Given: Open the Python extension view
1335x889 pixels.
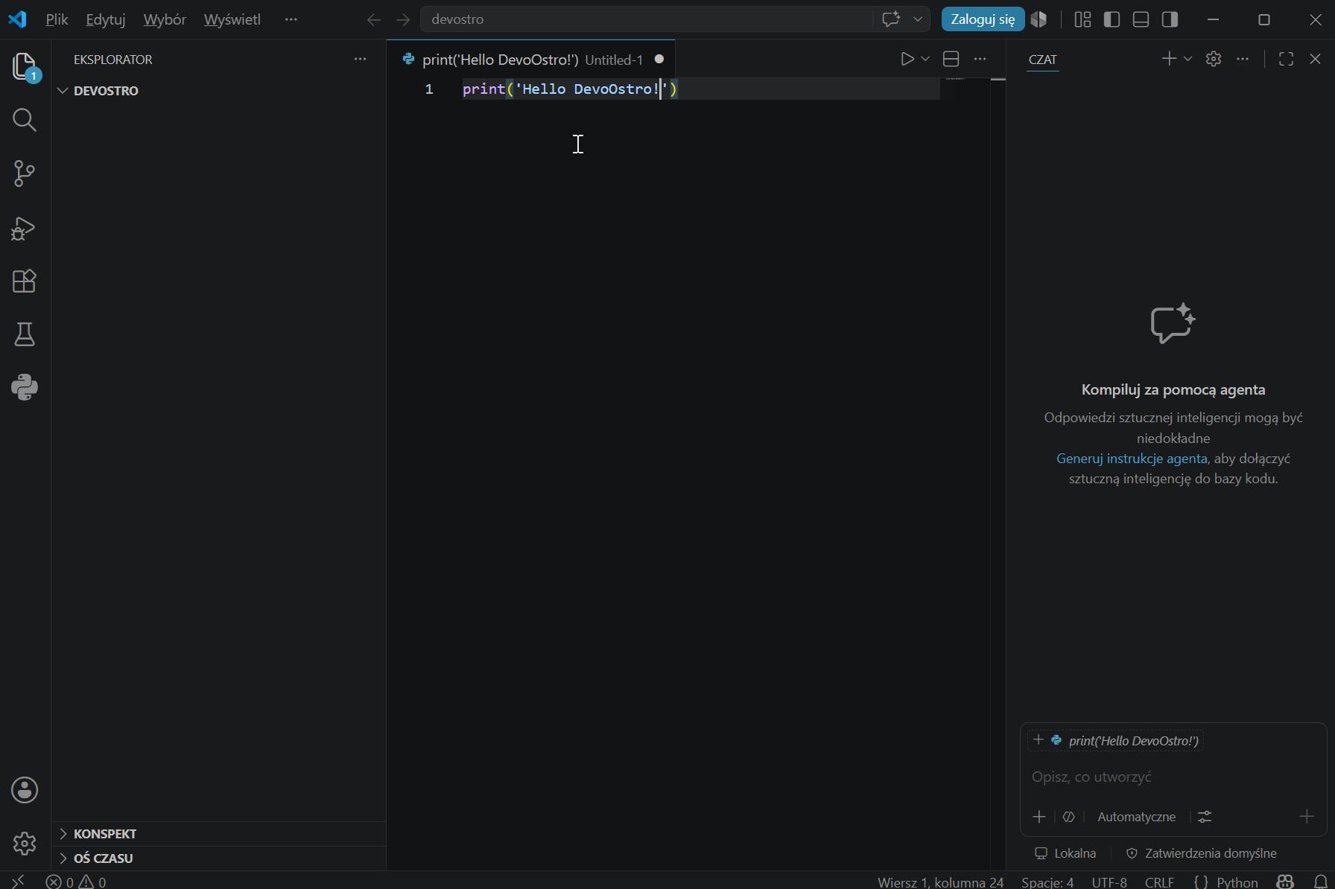Looking at the screenshot, I should coord(25,387).
